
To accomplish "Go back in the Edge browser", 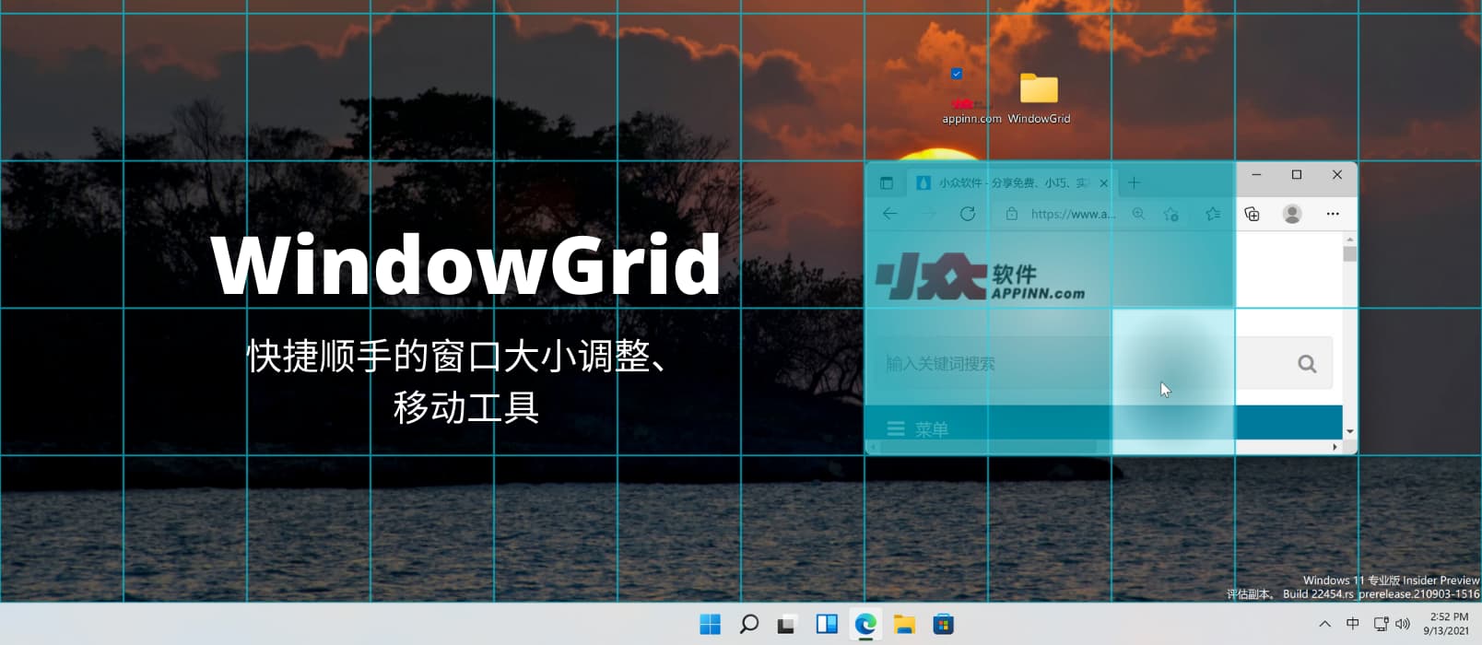I will (x=889, y=214).
